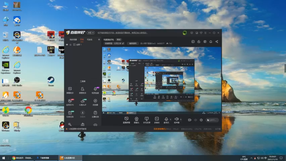
Task: Open the Steam desktop shortcut
Action: pyautogui.click(x=51, y=82)
